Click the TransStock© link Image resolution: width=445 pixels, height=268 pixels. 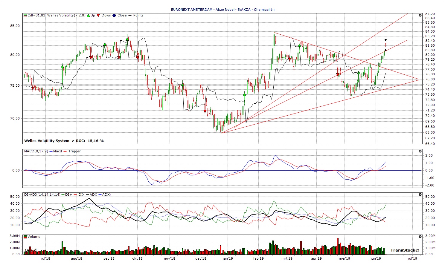[x=405, y=250]
